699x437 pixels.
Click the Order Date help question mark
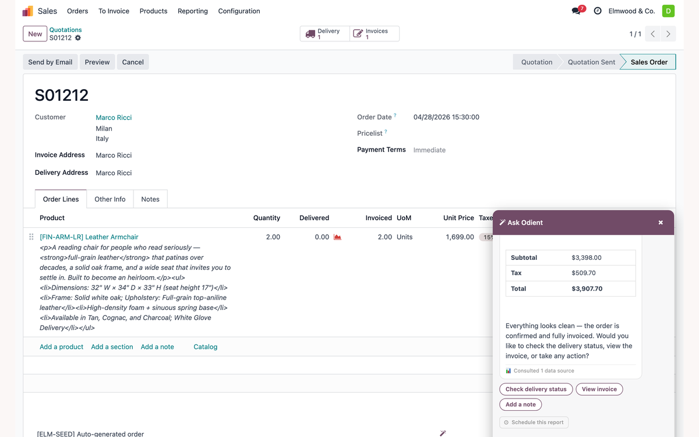(x=395, y=115)
